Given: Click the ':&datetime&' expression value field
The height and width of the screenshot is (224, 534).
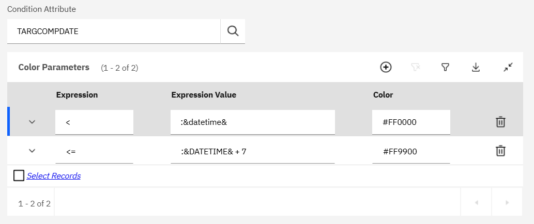Looking at the screenshot, I should coord(252,122).
